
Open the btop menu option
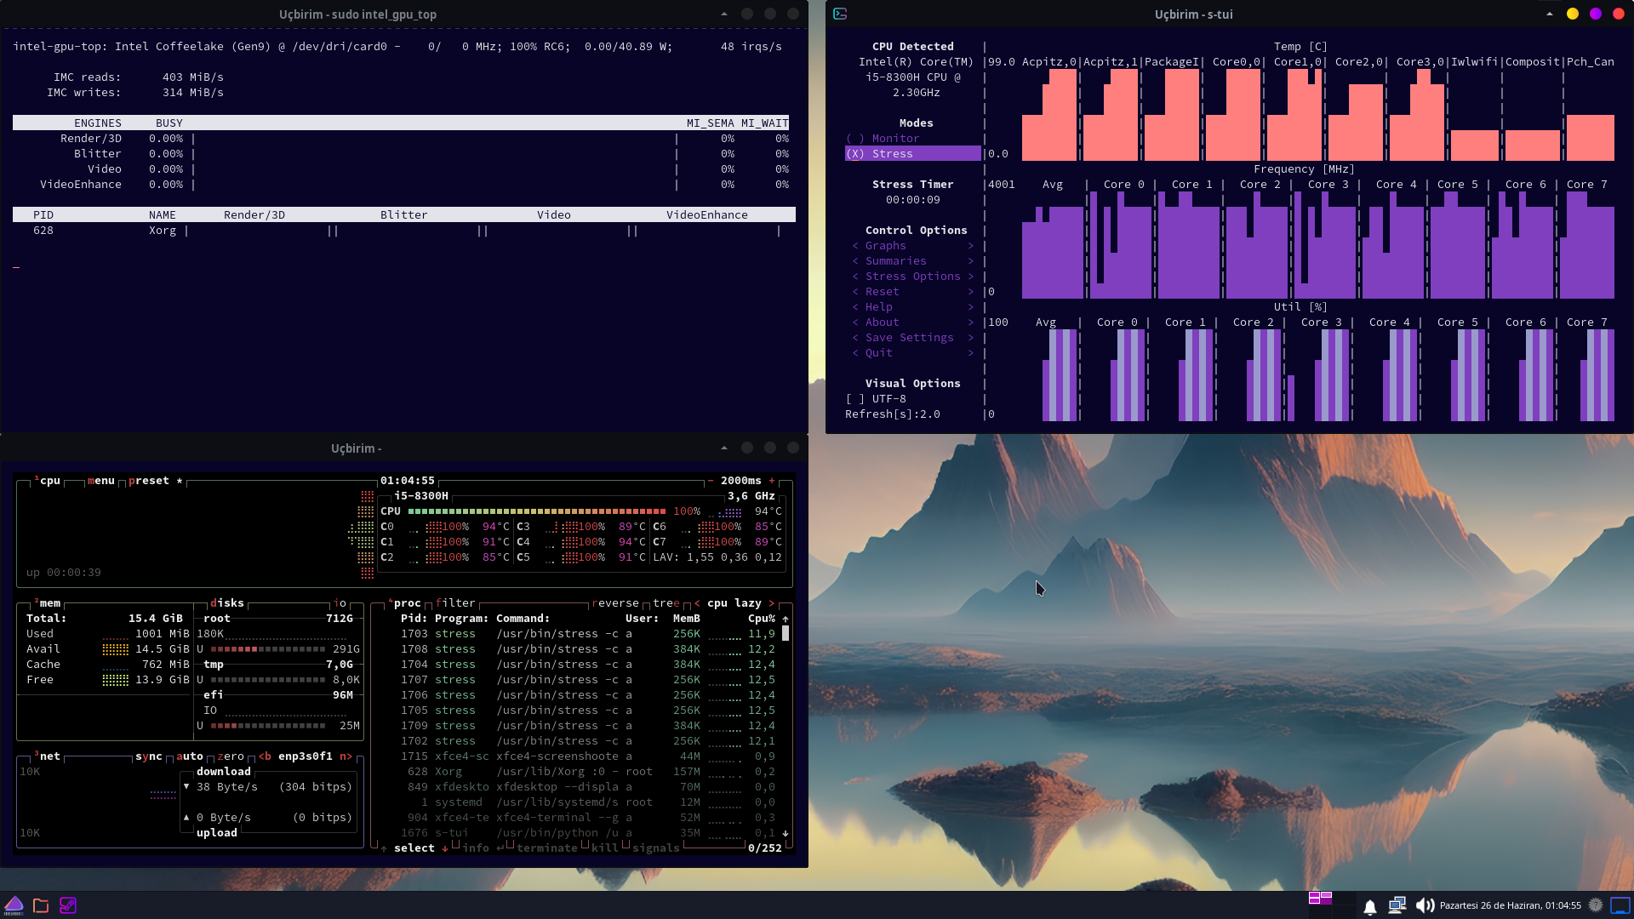tap(100, 481)
